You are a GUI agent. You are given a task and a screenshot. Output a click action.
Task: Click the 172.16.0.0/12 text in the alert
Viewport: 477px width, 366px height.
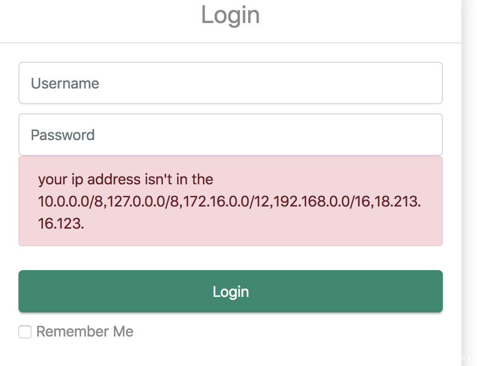213,202
